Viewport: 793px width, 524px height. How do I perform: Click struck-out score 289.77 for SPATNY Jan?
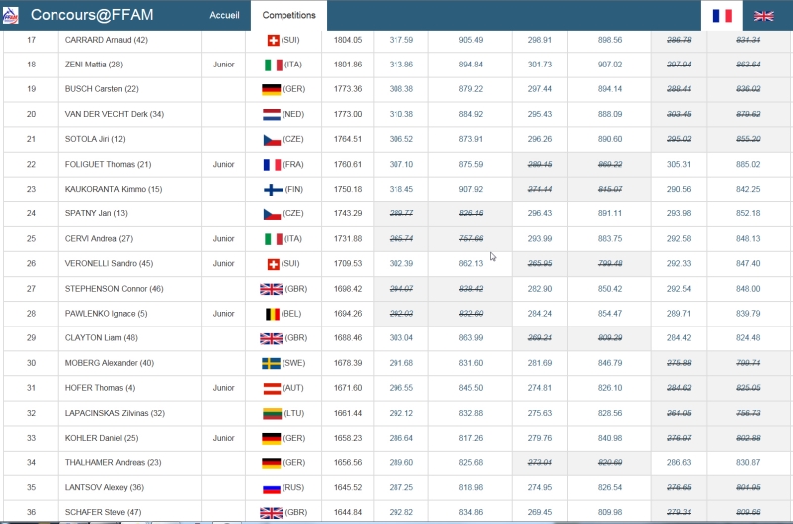pos(400,213)
